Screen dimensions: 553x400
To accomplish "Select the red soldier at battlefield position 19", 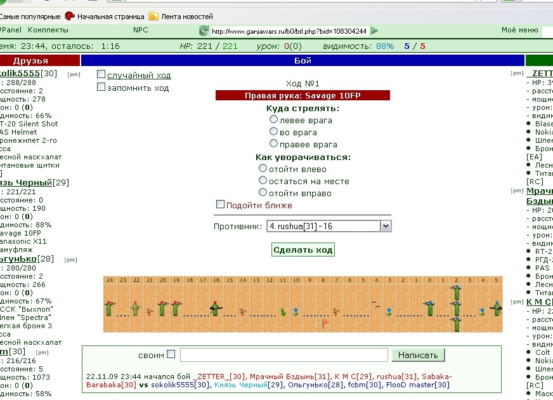I will [176, 308].
